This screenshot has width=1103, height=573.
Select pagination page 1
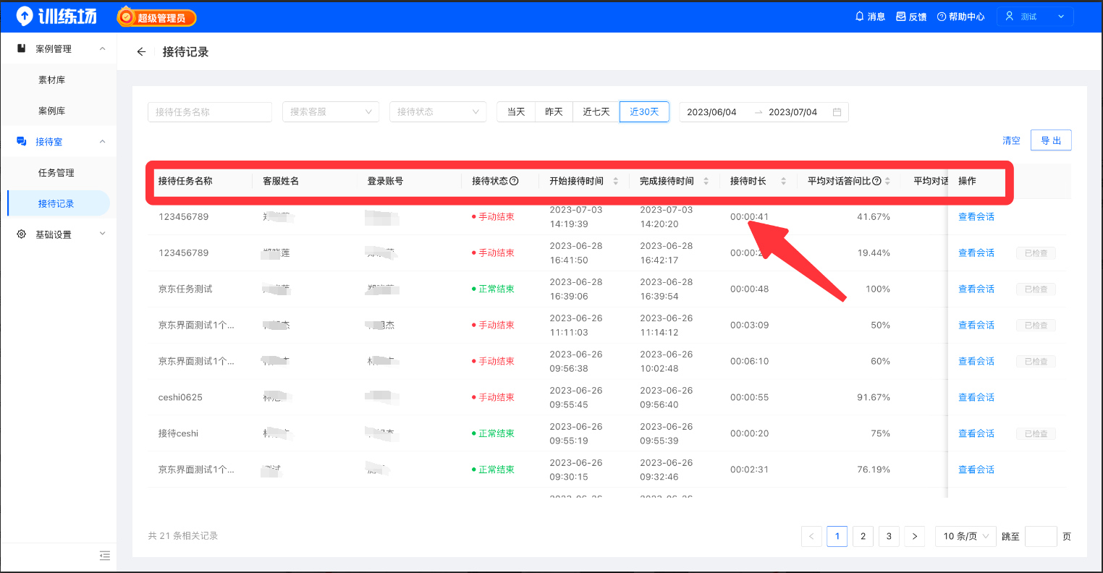(x=837, y=536)
